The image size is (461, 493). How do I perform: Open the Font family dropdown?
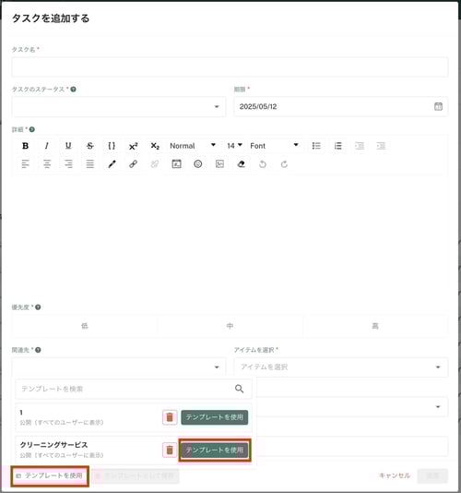click(x=274, y=146)
